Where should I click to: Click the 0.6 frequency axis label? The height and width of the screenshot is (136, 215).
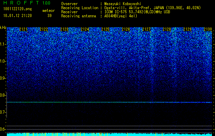(x=3, y=129)
